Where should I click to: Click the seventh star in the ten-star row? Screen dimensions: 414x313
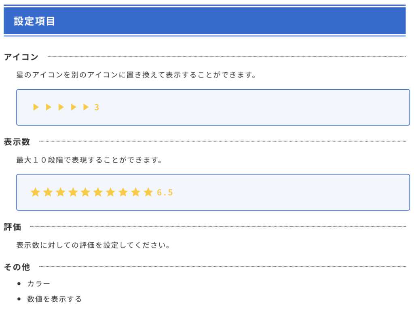coord(111,192)
